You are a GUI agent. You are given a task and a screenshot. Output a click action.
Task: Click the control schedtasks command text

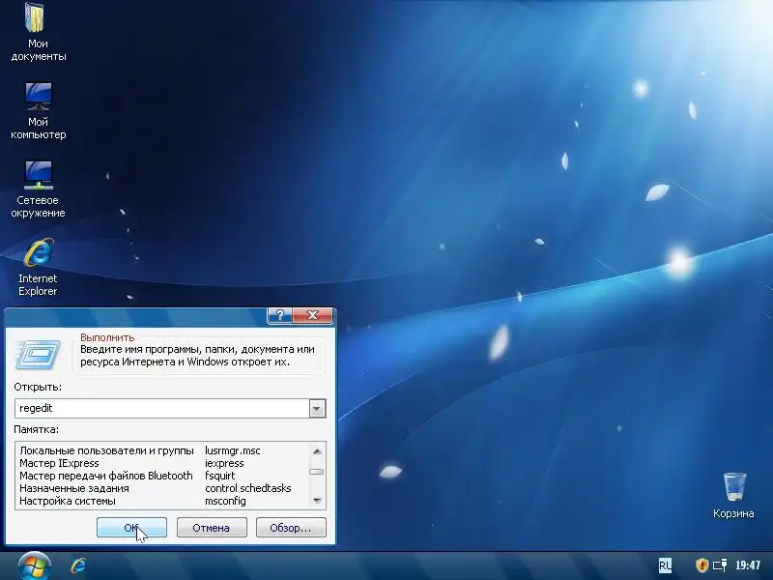[248, 488]
